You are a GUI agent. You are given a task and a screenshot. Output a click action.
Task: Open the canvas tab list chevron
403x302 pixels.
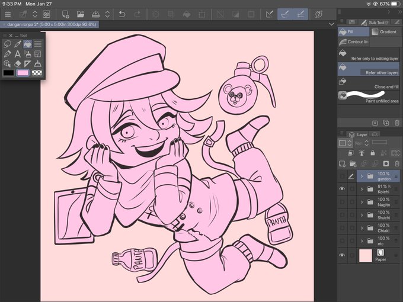tap(331, 24)
